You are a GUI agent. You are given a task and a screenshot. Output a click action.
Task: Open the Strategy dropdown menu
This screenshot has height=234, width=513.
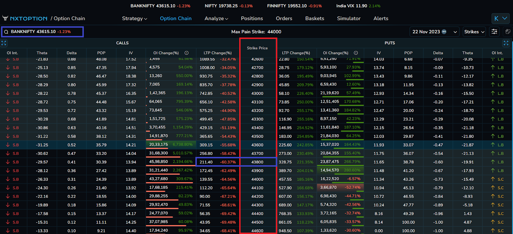(x=134, y=19)
